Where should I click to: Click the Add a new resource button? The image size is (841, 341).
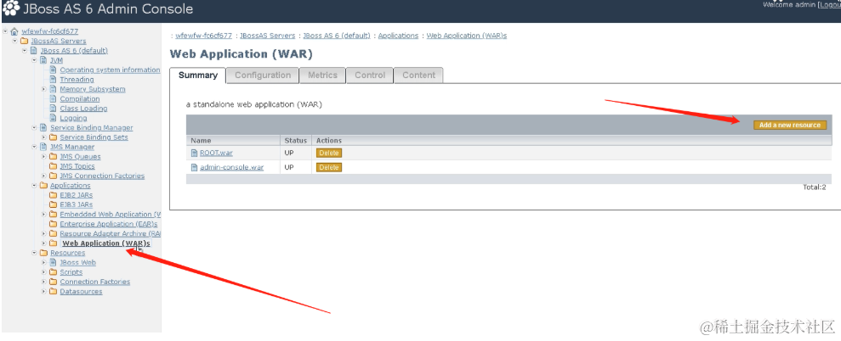click(x=789, y=126)
